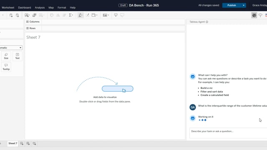Viewport: 267px width, 150px height.
Task: Toggle the Tableau Agent panel icon
Action: click(254, 15)
